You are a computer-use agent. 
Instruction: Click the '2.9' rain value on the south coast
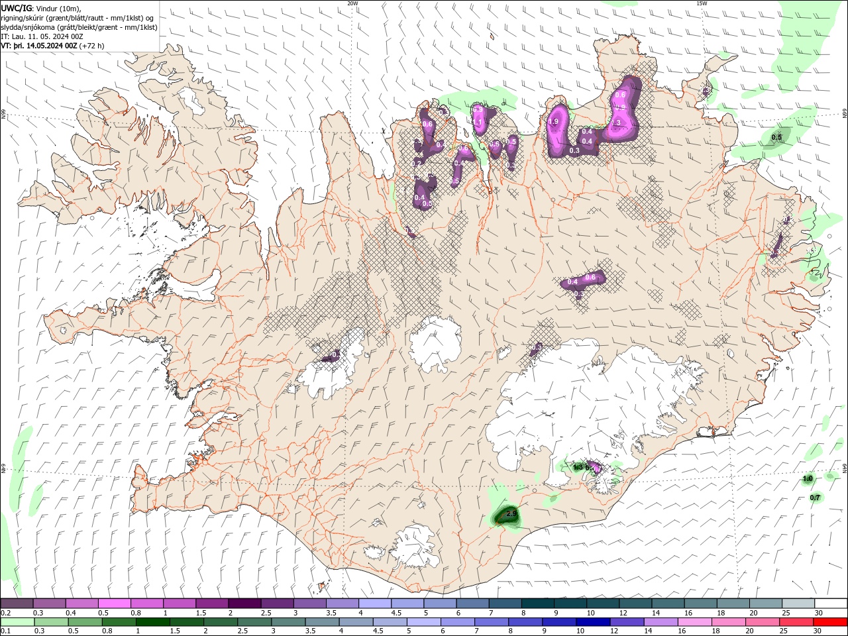[x=511, y=513]
